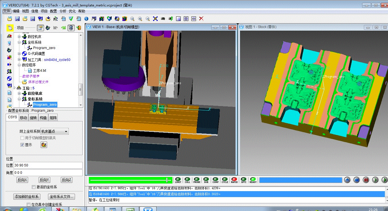Image resolution: width=388 pixels, height=211 pixels.
Task: Check 激活的坐标系 checkbox
Action: (34, 187)
